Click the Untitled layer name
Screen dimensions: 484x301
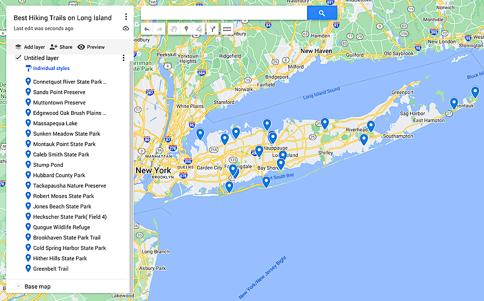coord(42,58)
